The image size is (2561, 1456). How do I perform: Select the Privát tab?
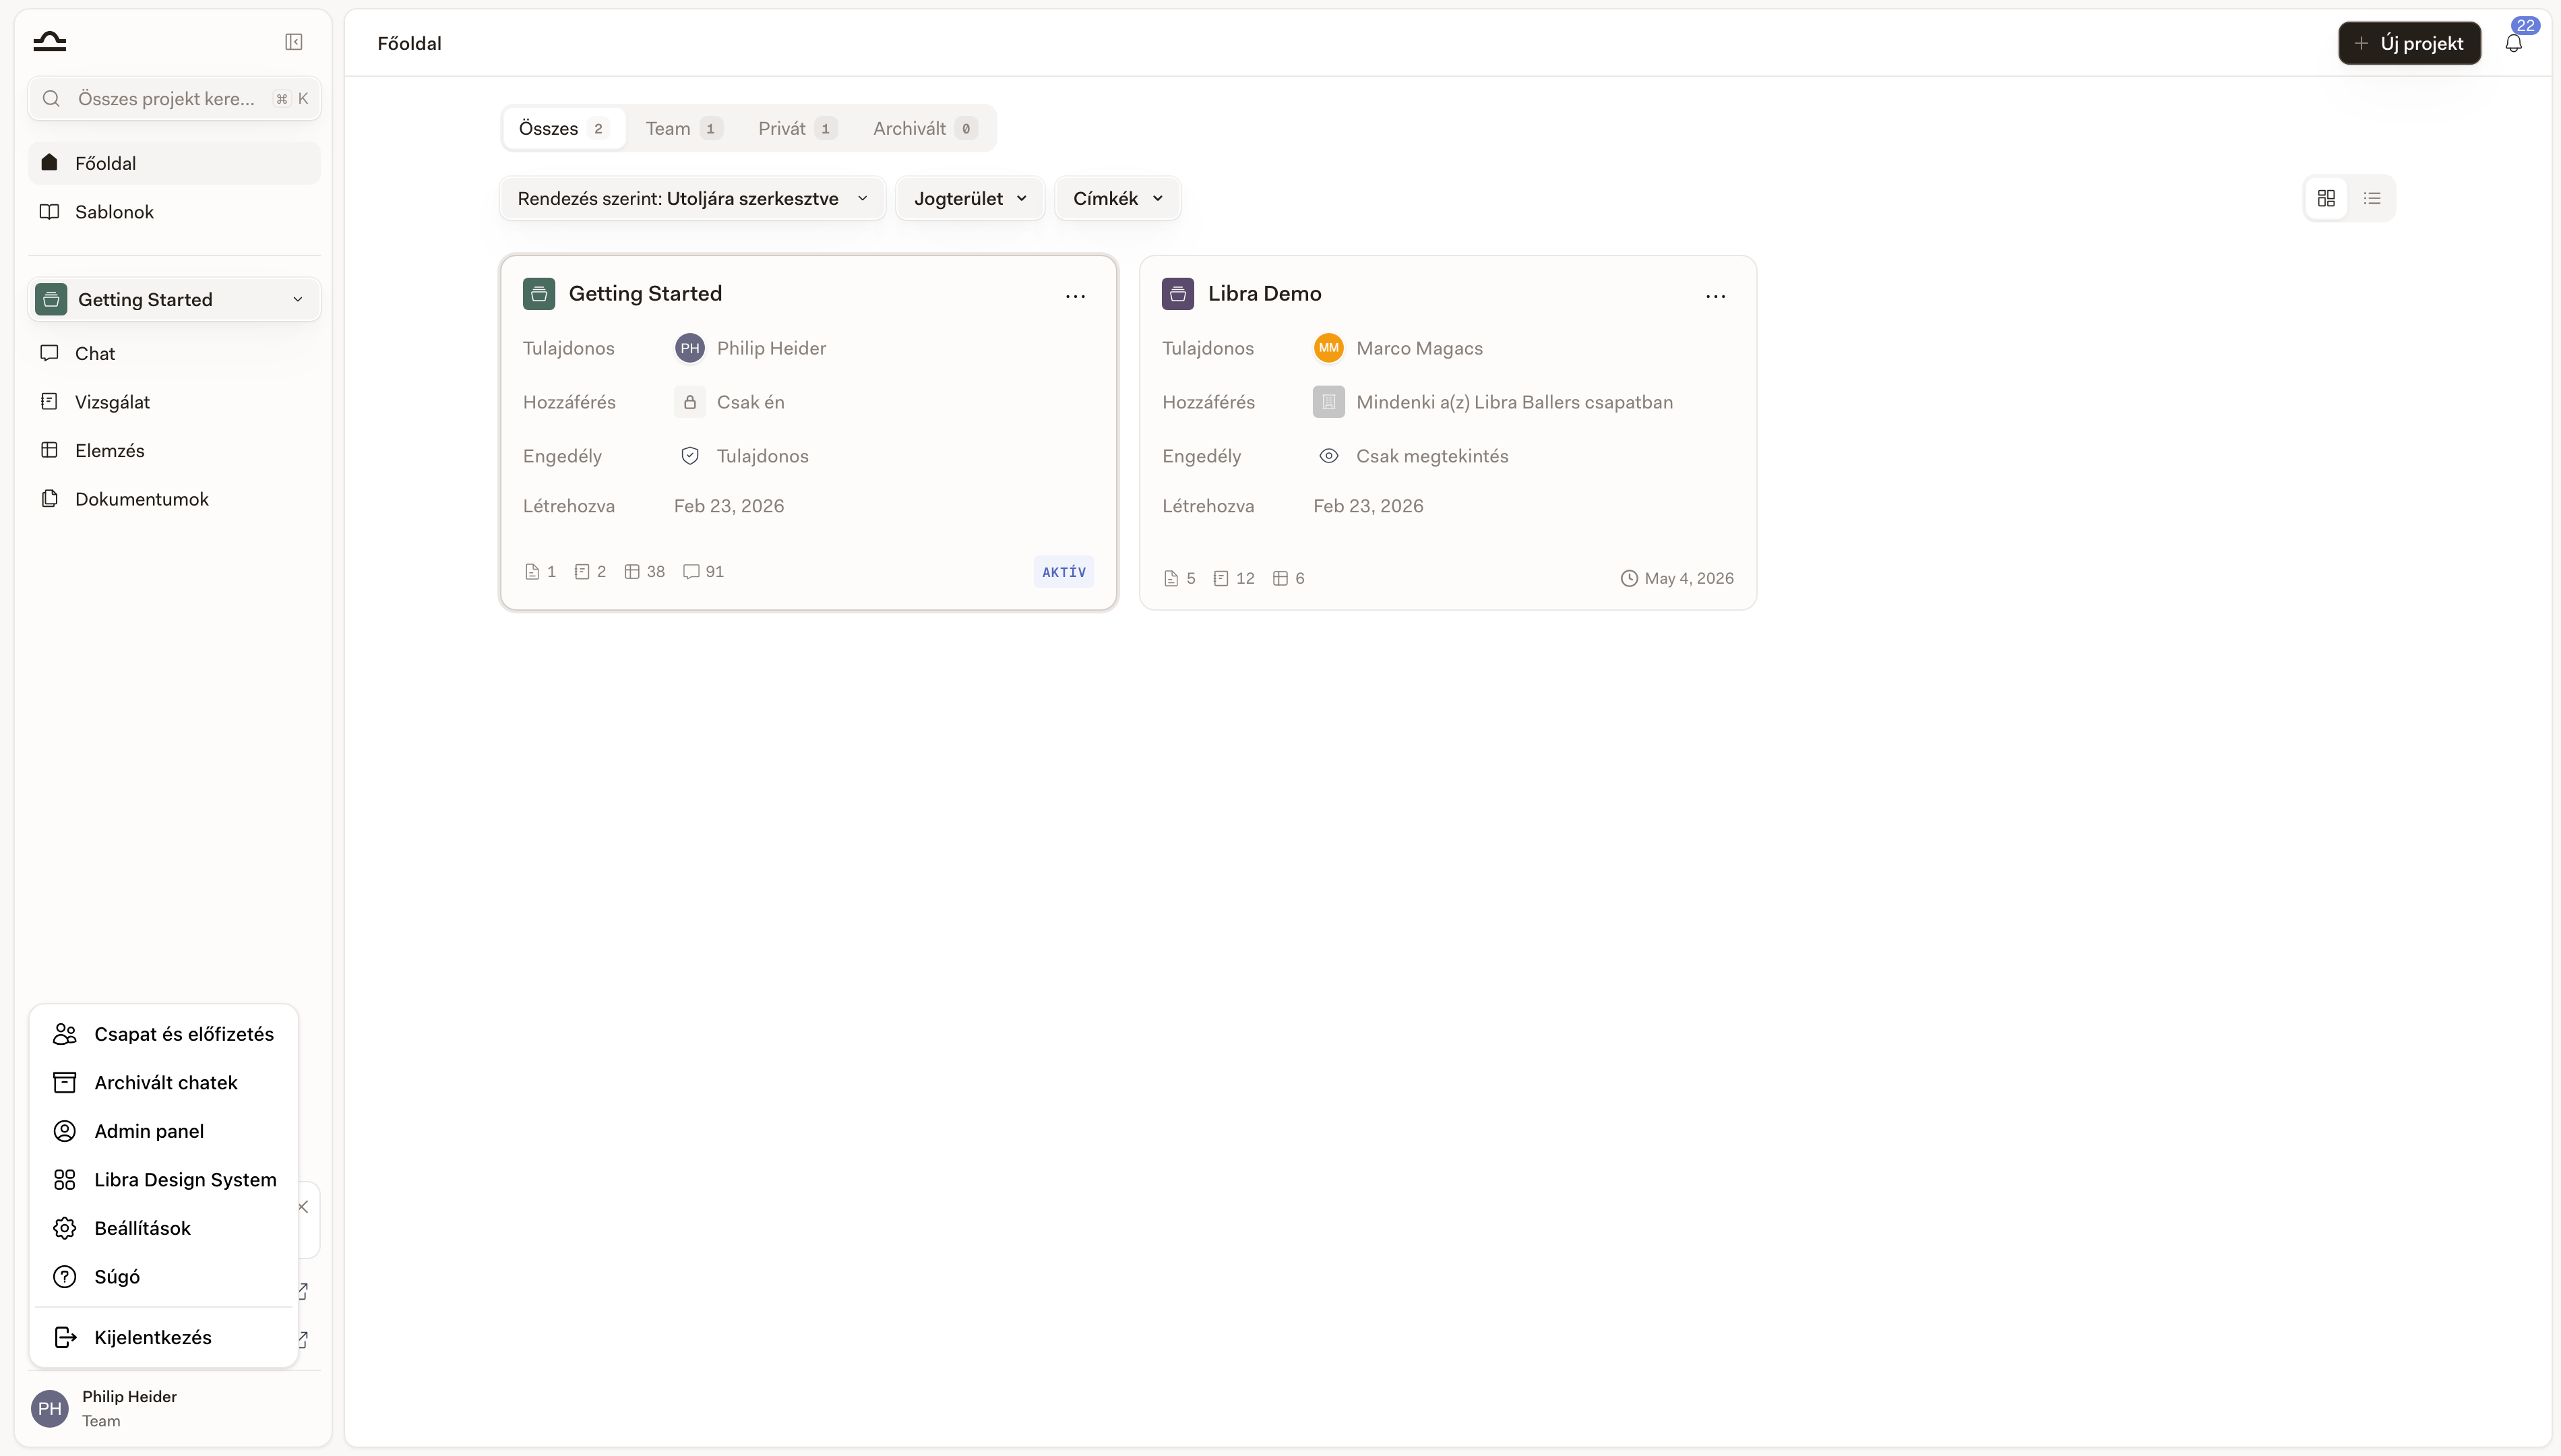coord(797,128)
